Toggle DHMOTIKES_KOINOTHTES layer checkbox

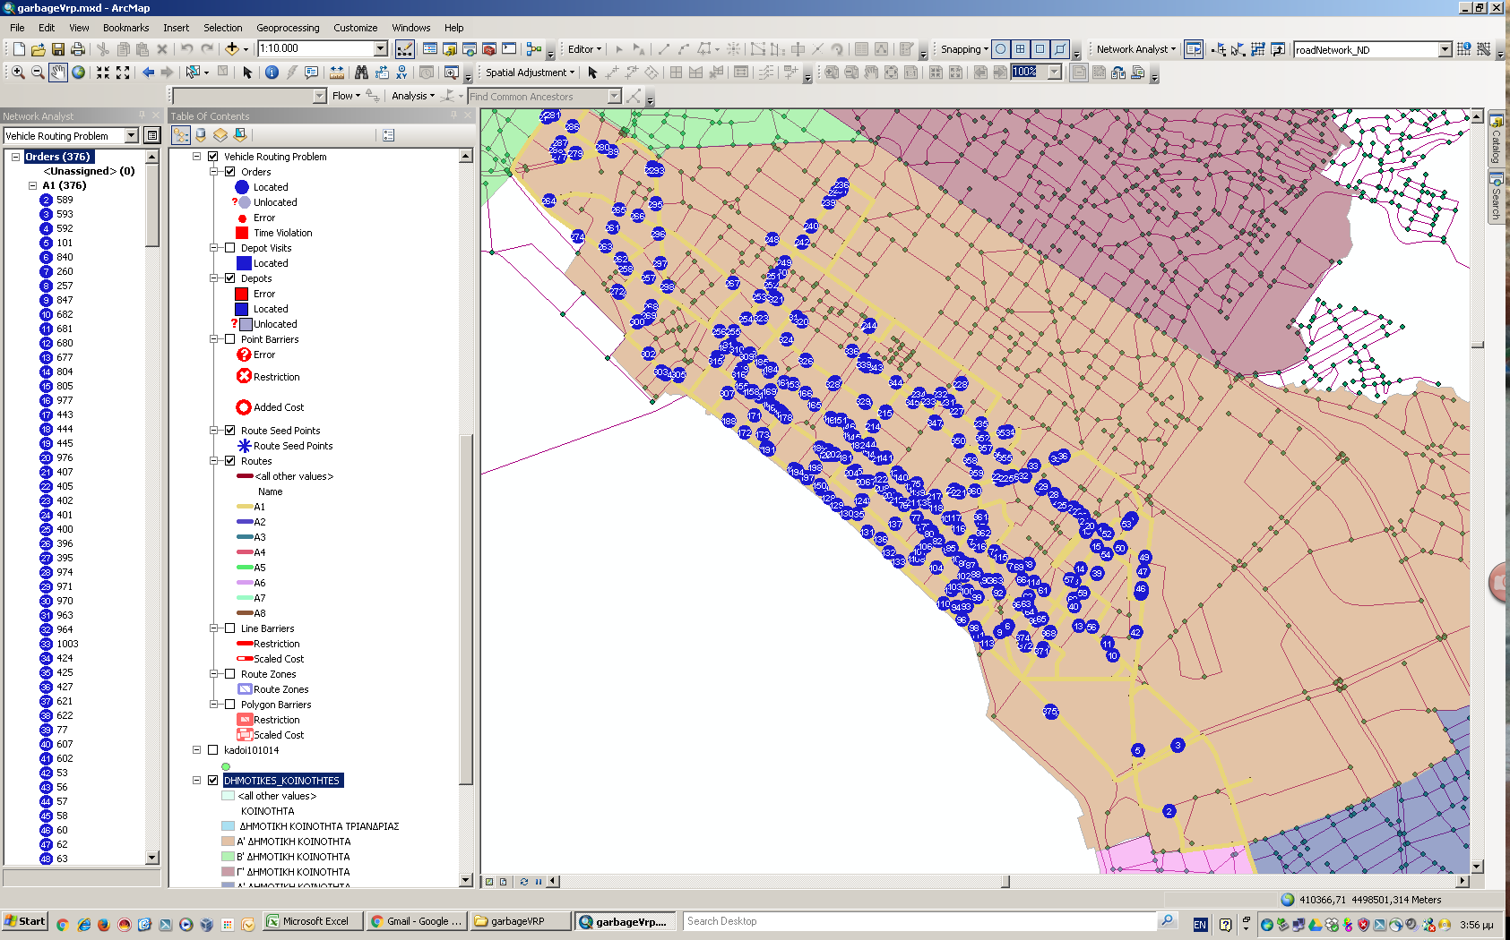tap(213, 781)
